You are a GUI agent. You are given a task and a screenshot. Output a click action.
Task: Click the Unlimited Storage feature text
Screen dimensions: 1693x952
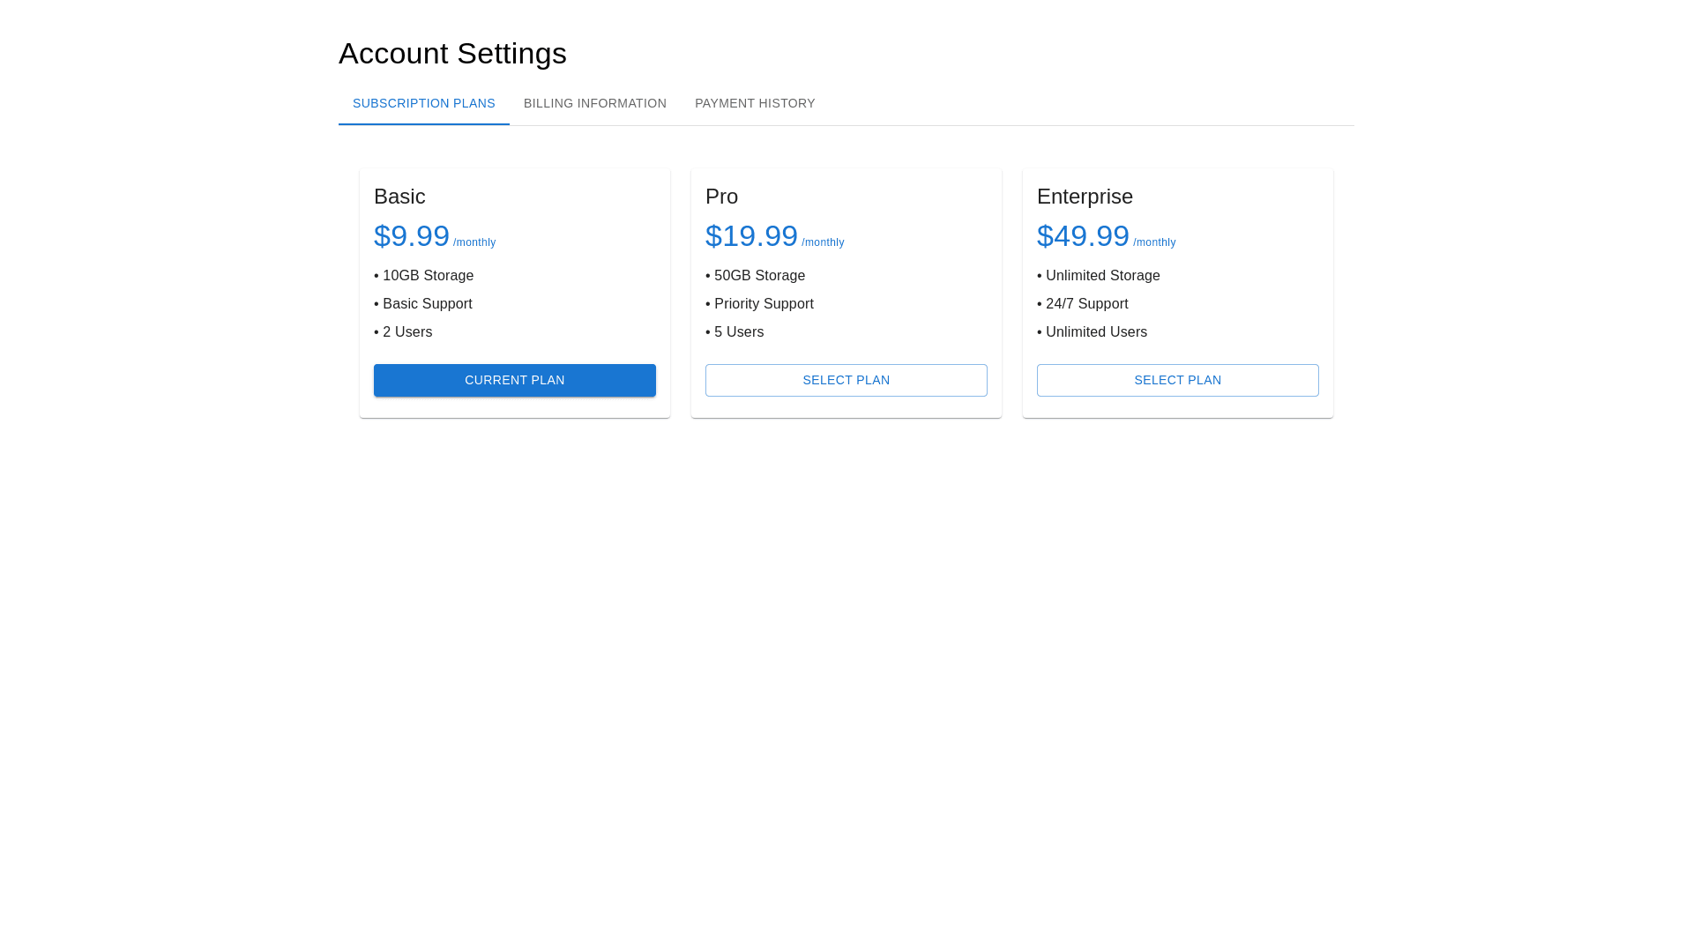pos(1101,276)
